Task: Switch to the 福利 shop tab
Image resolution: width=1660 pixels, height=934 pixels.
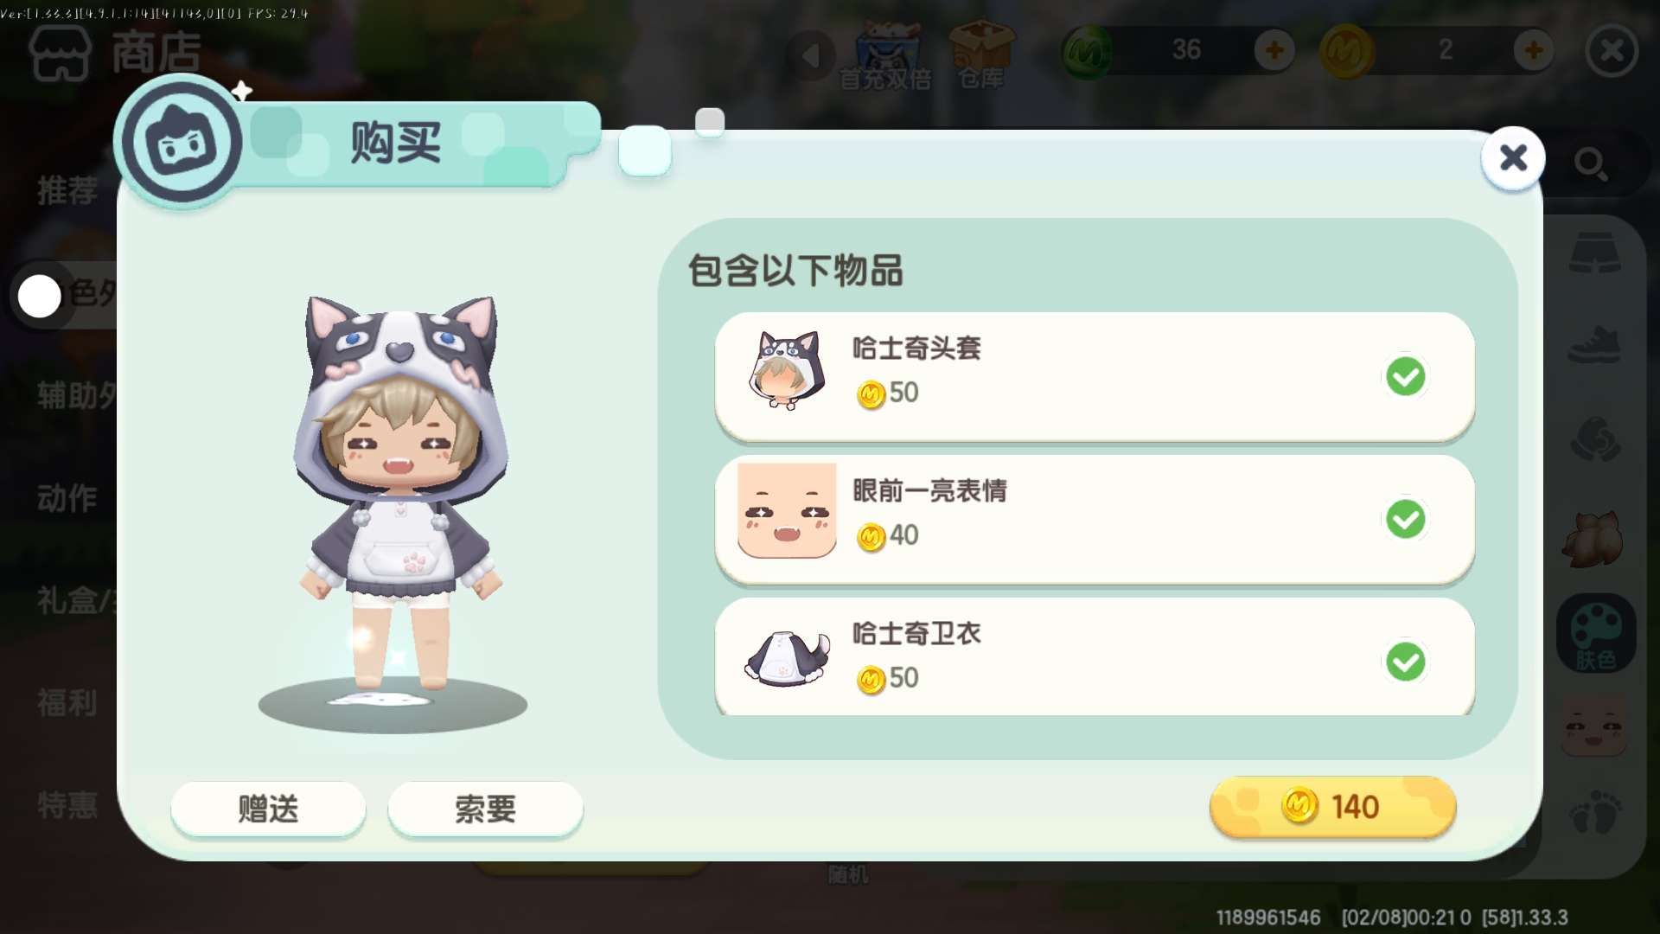Action: click(x=67, y=703)
